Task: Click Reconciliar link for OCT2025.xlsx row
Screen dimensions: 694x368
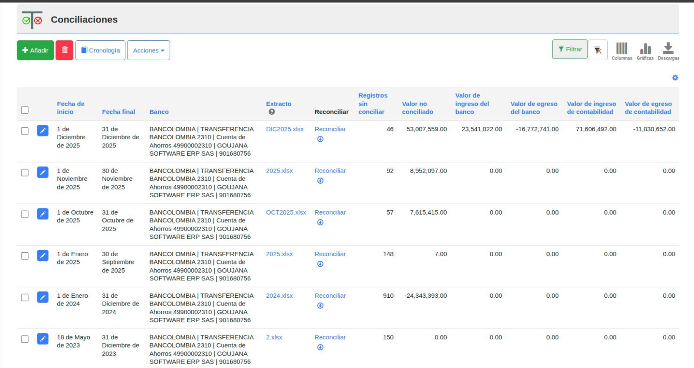Action: point(330,212)
